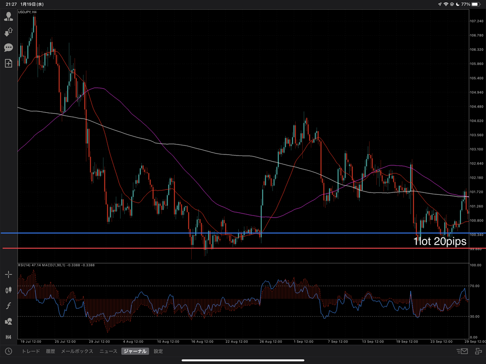Tap the Wi-Fi status icon
Screen dimensions: 486x364
pos(446,4)
